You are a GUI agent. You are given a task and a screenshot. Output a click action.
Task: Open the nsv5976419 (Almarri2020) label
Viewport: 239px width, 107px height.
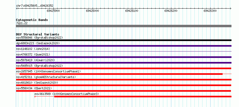tap(35, 60)
